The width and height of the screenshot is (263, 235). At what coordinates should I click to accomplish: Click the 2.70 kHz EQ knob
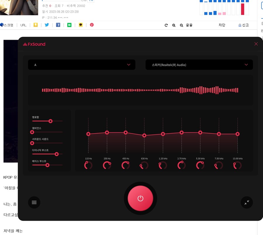(181, 165)
